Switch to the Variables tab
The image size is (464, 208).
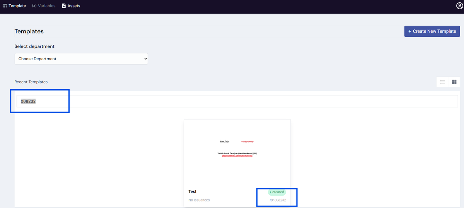(44, 6)
